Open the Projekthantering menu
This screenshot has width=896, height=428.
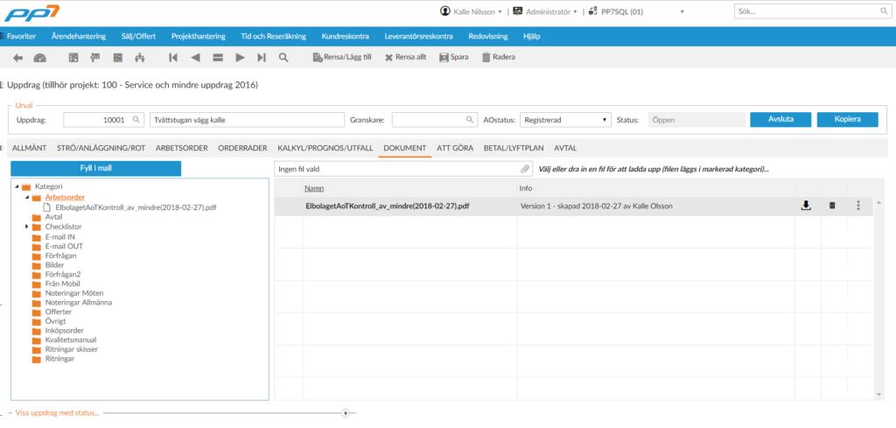199,36
